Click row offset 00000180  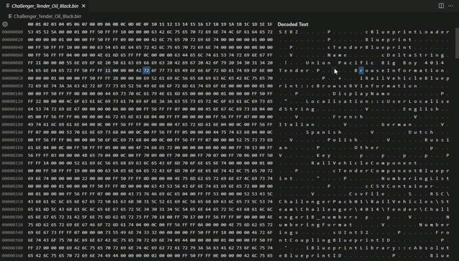pos(12,124)
